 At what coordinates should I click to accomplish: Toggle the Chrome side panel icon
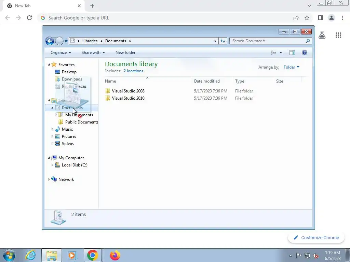pos(321,18)
